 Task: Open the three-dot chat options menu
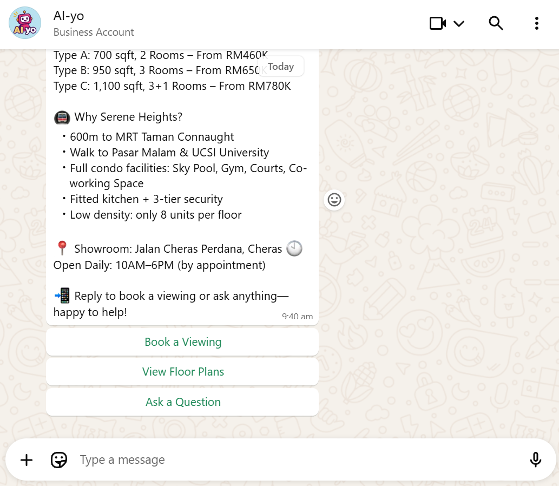pos(536,23)
